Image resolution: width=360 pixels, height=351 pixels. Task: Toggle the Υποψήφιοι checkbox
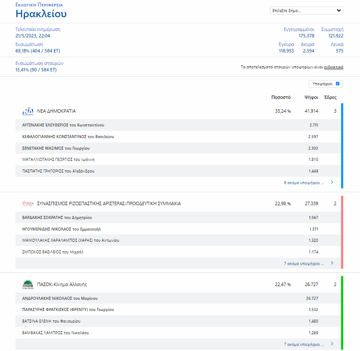(x=338, y=84)
